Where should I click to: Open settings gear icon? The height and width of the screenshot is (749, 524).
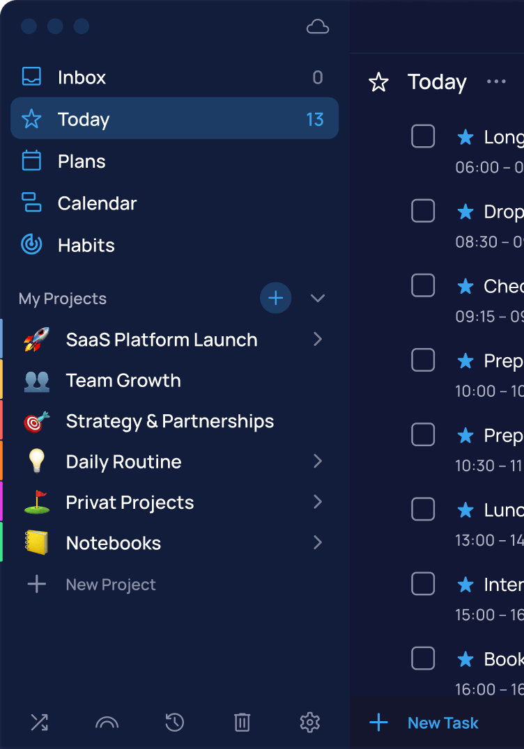tap(310, 723)
